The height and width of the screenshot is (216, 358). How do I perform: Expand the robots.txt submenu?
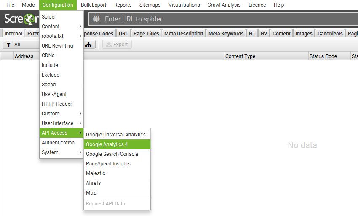point(61,36)
